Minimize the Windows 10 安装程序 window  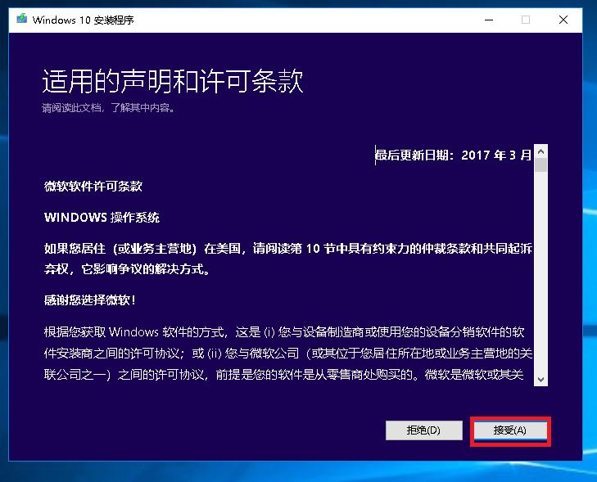pyautogui.click(x=489, y=20)
